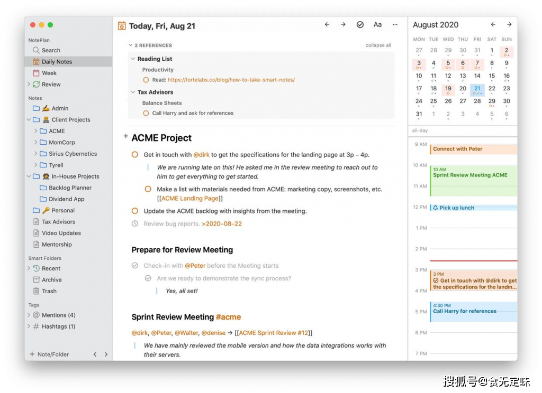This screenshot has height=393, width=542.
Task: Click the checkmark circle icon in editor toolbar
Action: (x=360, y=24)
